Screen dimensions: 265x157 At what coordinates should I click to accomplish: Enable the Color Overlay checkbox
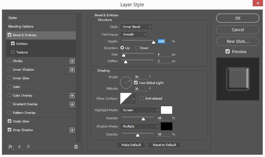(x=9, y=95)
